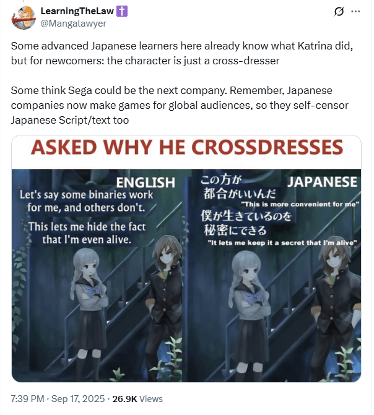374x415 pixels.
Task: Click the Japanese text この方が都合がいいんだ
Action: click(x=238, y=187)
